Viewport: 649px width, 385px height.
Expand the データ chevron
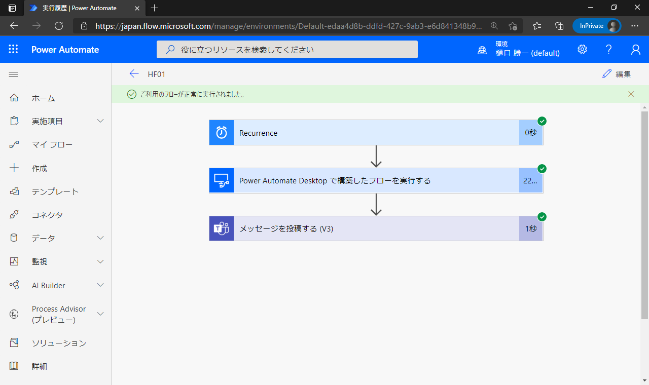tap(100, 238)
